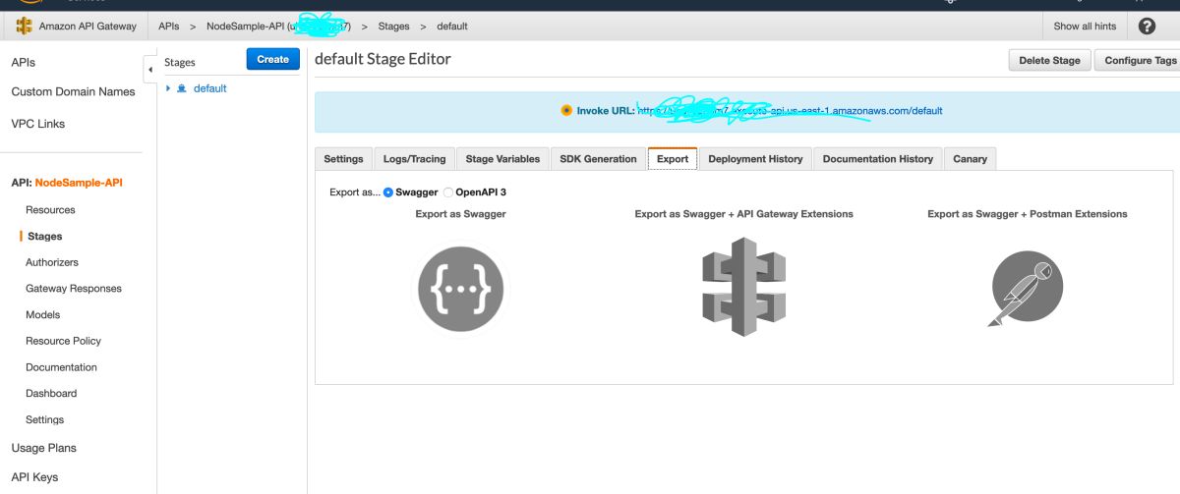1180x494 pixels.
Task: Open the Deployment History tab
Action: tap(755, 159)
